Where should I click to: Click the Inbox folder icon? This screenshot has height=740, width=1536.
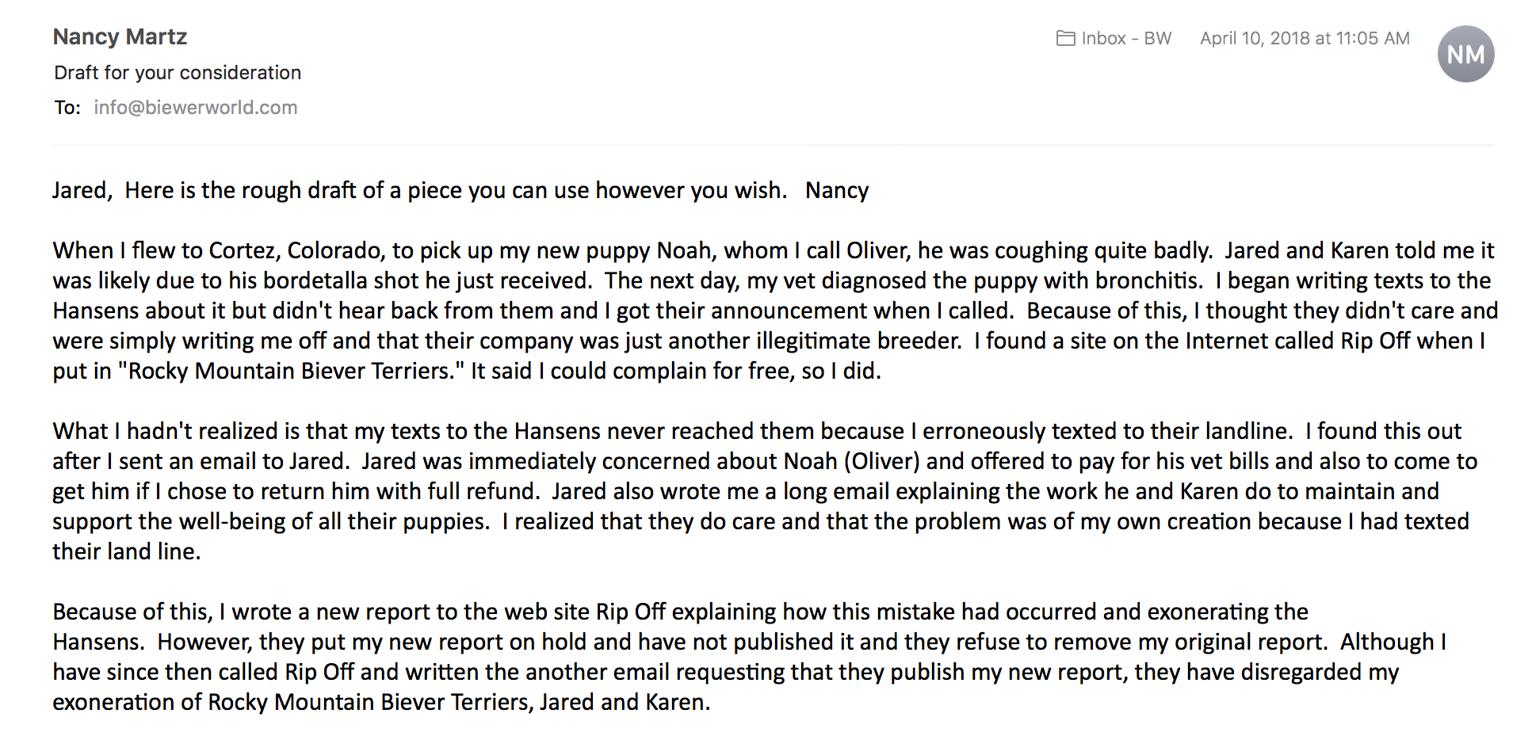pyautogui.click(x=1065, y=38)
